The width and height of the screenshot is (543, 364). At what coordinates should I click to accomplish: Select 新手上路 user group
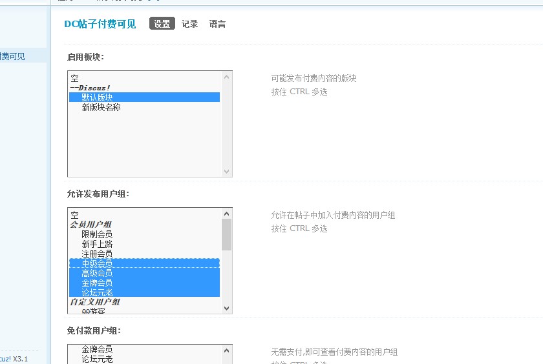[x=144, y=244]
